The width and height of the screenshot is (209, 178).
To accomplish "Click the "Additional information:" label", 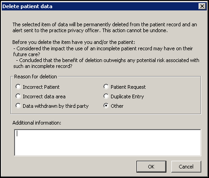I will 37,123.
